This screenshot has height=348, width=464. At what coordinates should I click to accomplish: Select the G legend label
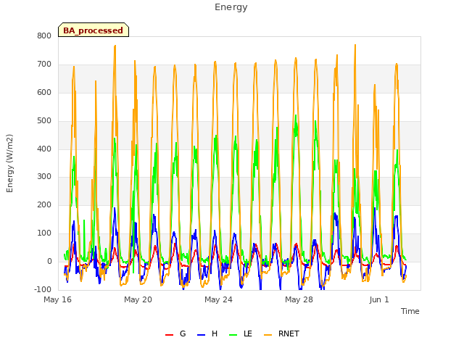pyautogui.click(x=183, y=333)
